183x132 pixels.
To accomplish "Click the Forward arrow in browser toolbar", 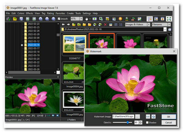I will tap(68, 24).
